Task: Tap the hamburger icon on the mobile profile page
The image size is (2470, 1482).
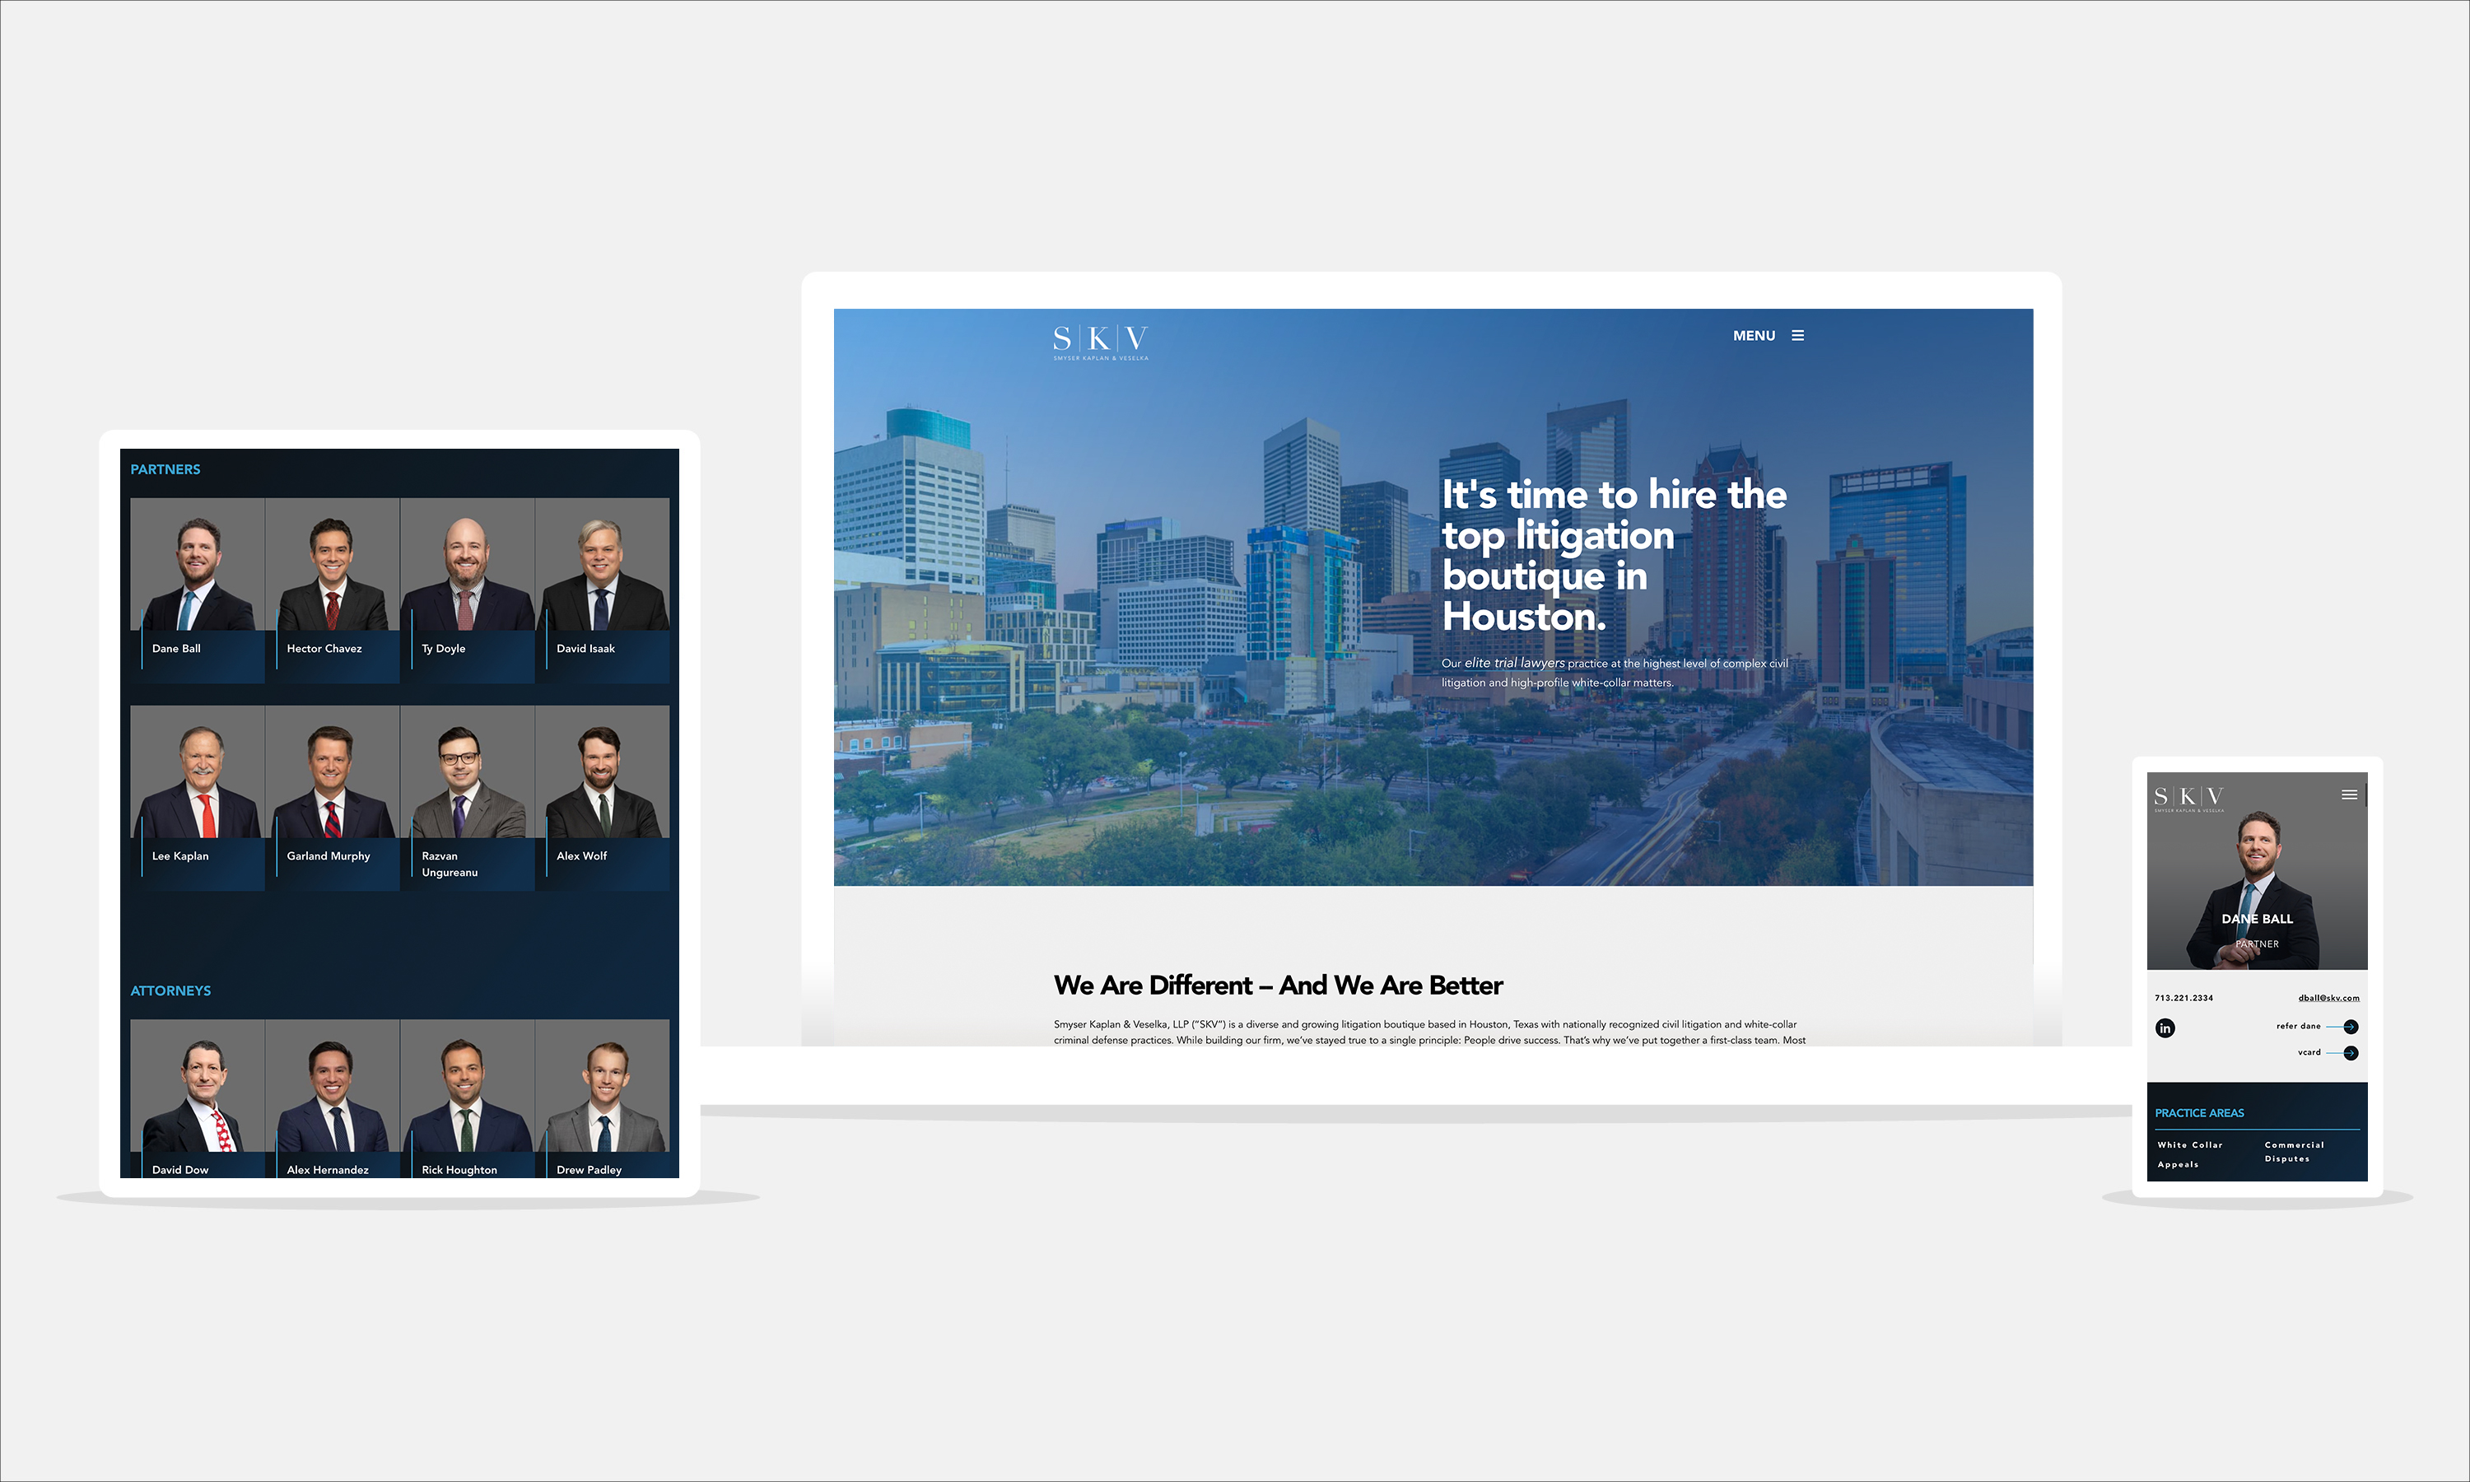Action: click(2349, 794)
